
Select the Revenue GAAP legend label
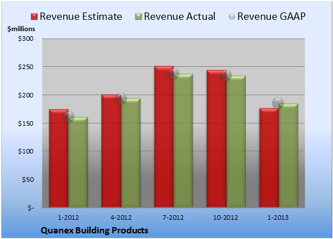pyautogui.click(x=272, y=16)
